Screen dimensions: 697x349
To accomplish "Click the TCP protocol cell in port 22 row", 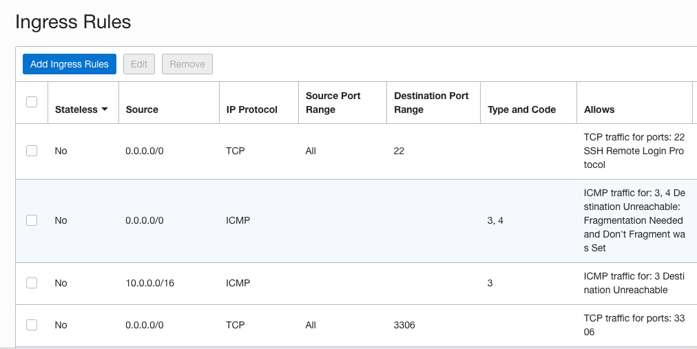I will coord(235,151).
